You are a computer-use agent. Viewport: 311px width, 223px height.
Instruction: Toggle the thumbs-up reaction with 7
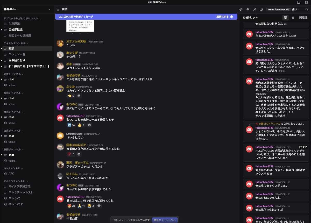(81, 125)
